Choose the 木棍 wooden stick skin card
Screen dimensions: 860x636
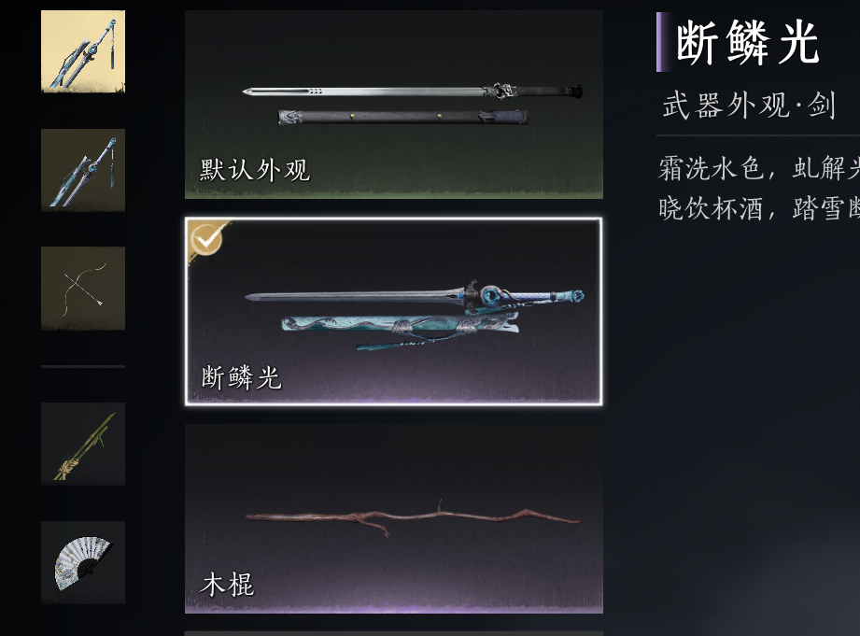[394, 518]
